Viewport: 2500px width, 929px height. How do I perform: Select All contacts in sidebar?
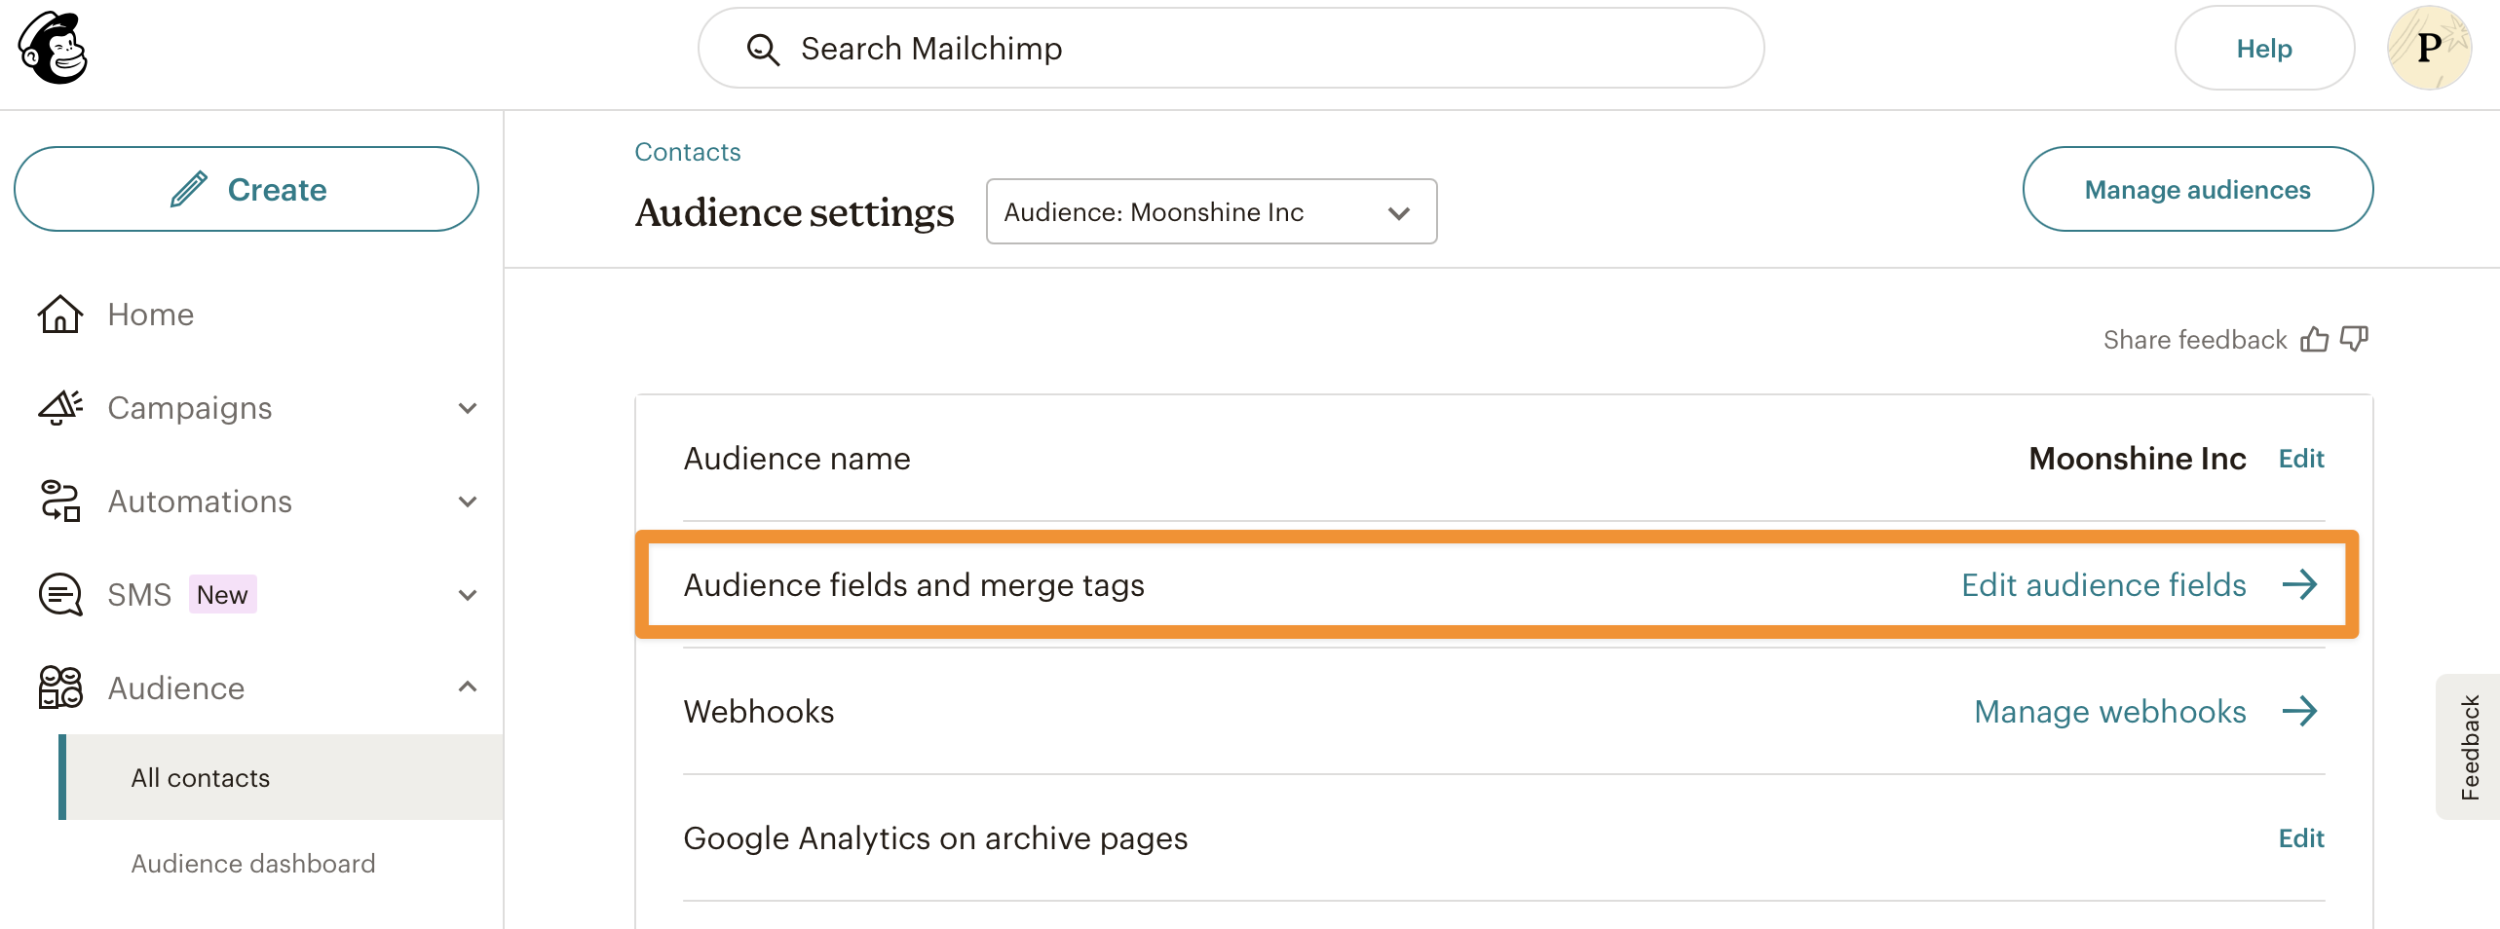tap(281, 777)
